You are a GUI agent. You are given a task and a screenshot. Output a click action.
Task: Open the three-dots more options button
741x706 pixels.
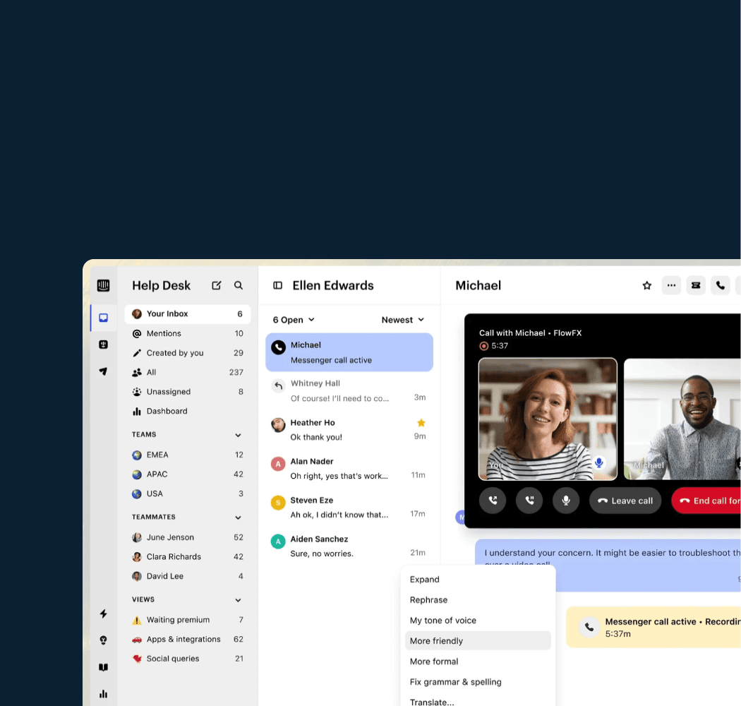click(x=672, y=285)
